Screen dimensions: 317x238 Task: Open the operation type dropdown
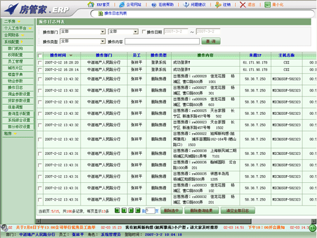click(82, 41)
